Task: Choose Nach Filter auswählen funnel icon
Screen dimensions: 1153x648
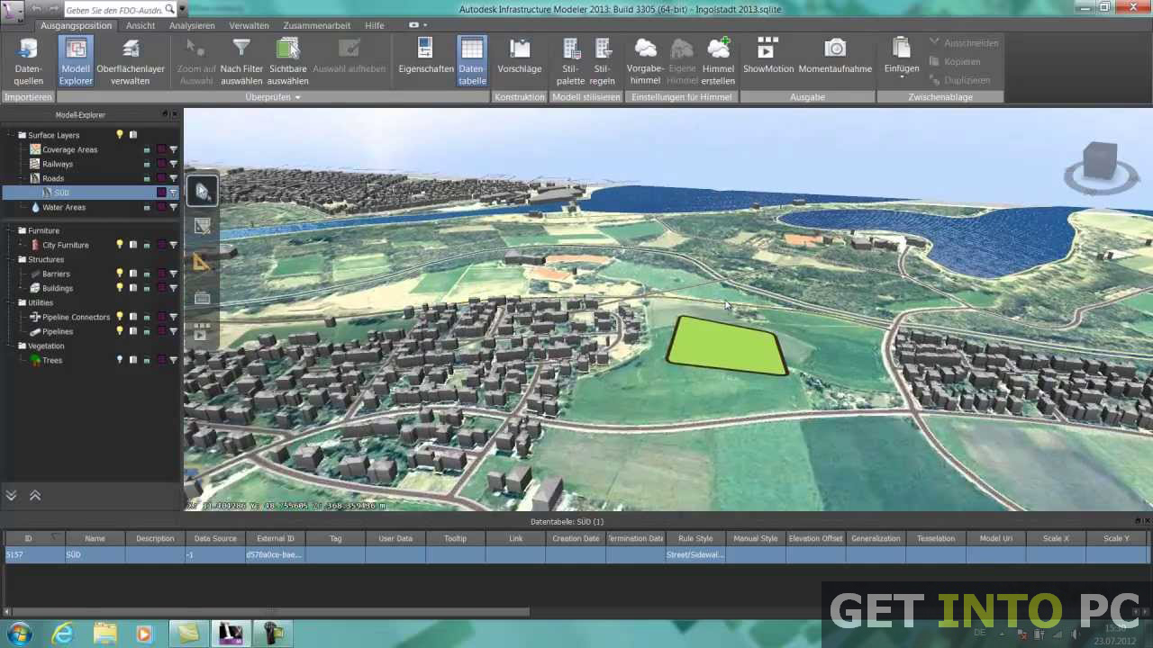Action: tap(241, 49)
